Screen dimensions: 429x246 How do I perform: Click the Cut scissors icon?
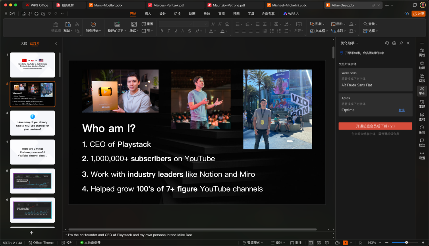[77, 24]
